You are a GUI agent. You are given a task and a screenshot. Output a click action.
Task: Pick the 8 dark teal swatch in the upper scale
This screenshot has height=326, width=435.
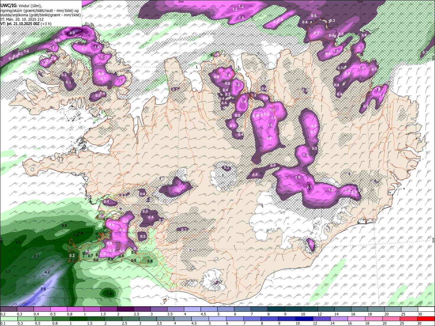click(275, 309)
